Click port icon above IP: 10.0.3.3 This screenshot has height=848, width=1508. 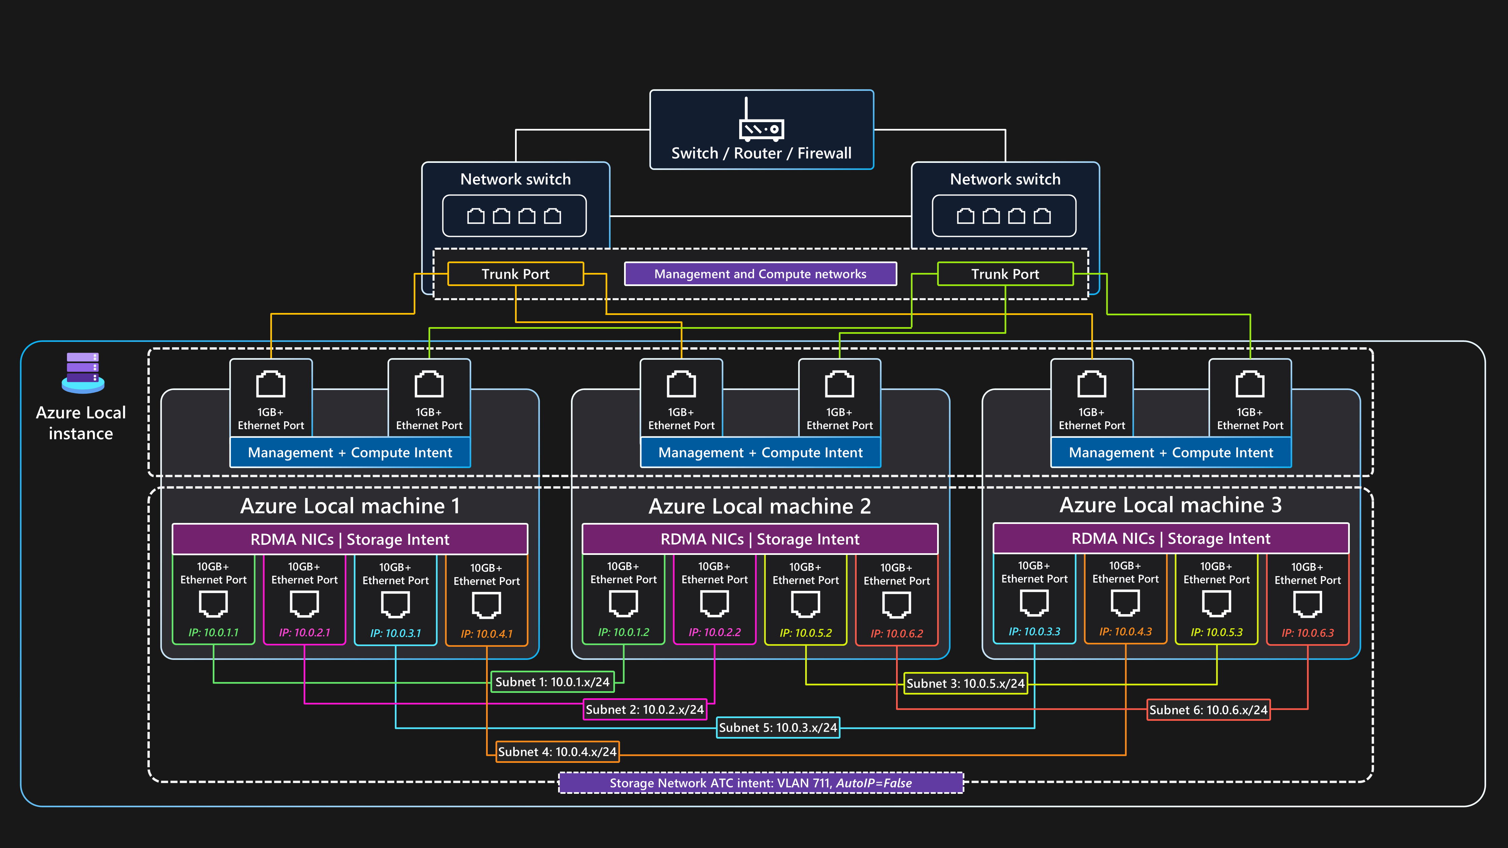coord(1034,603)
